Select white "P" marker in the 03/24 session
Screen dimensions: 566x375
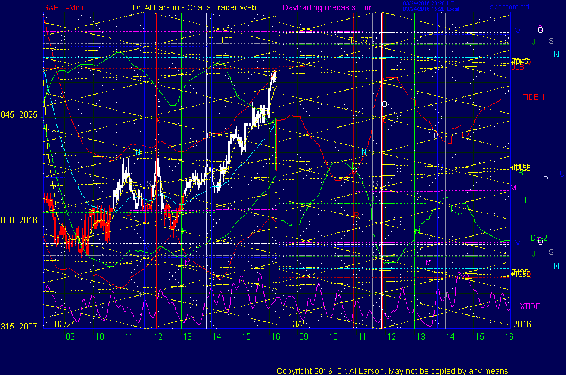pyautogui.click(x=210, y=135)
